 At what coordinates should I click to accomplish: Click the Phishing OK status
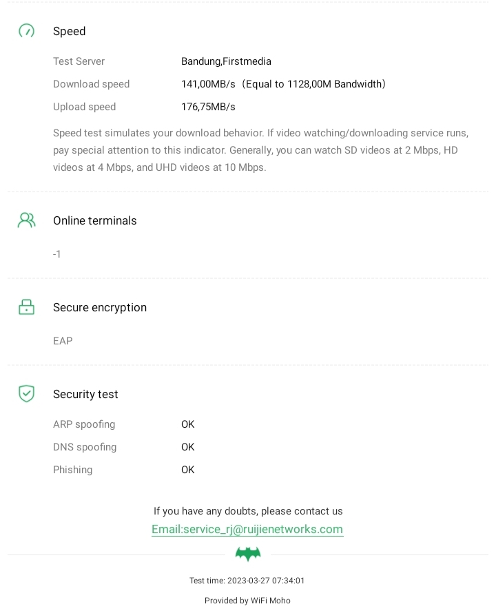(x=188, y=470)
